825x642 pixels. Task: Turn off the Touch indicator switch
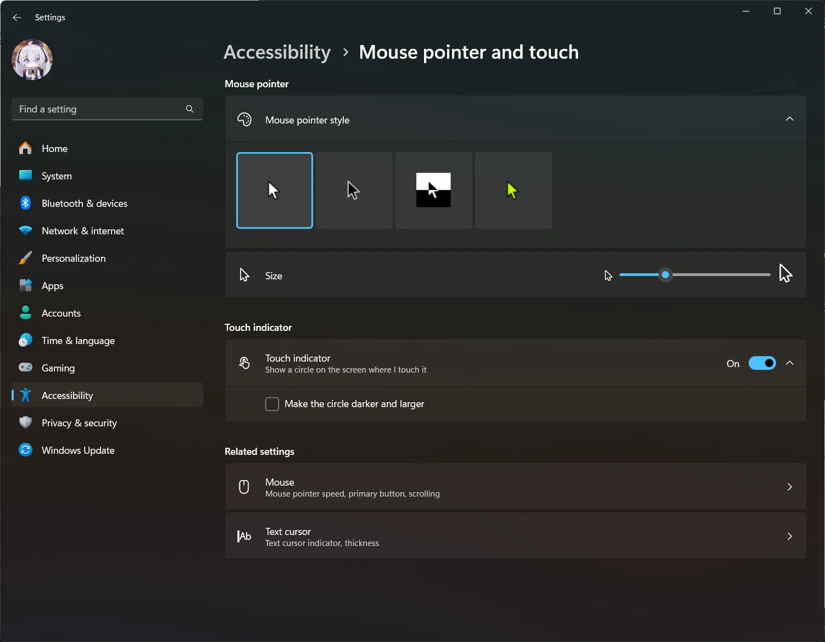pos(762,363)
